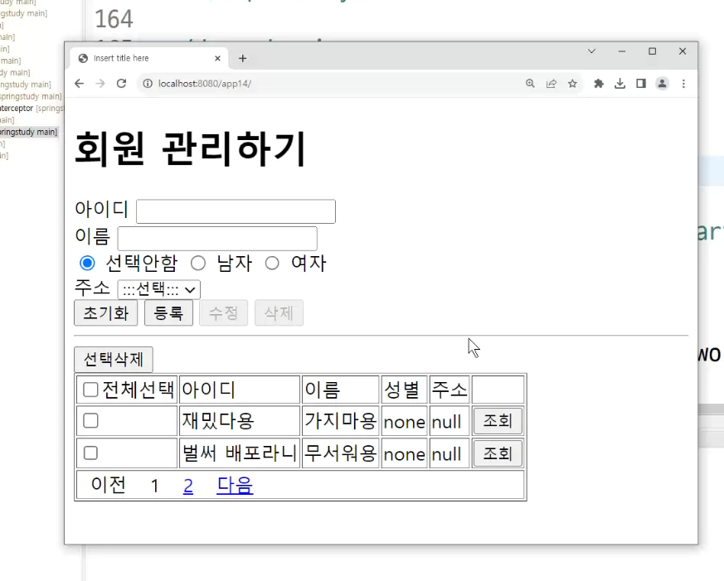Open the profile avatar icon
724x581 pixels.
click(662, 84)
